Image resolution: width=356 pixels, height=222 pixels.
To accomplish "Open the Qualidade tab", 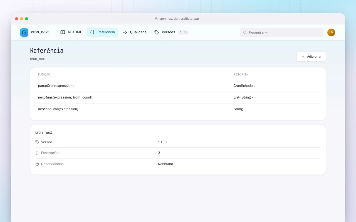I will click(x=135, y=32).
